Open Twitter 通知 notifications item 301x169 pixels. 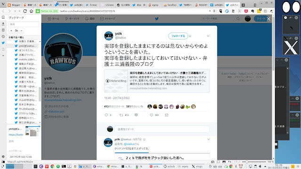point(90,19)
